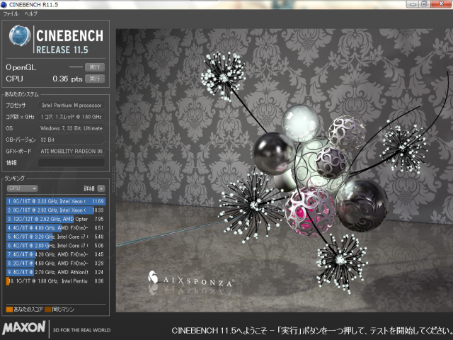Select the GFX board field ATI MOBILITY RADEON
The width and height of the screenshot is (453, 340).
pos(71,151)
